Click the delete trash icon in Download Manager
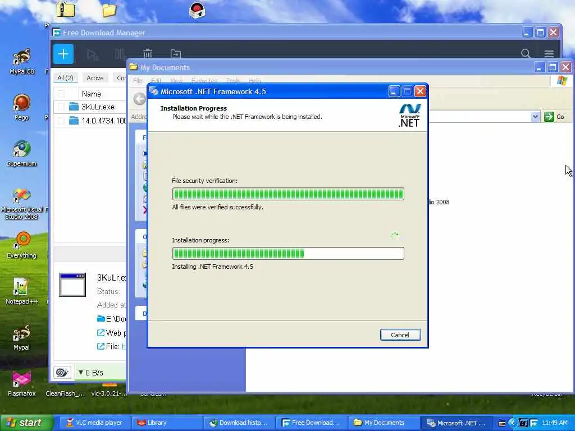575x431 pixels. [148, 54]
